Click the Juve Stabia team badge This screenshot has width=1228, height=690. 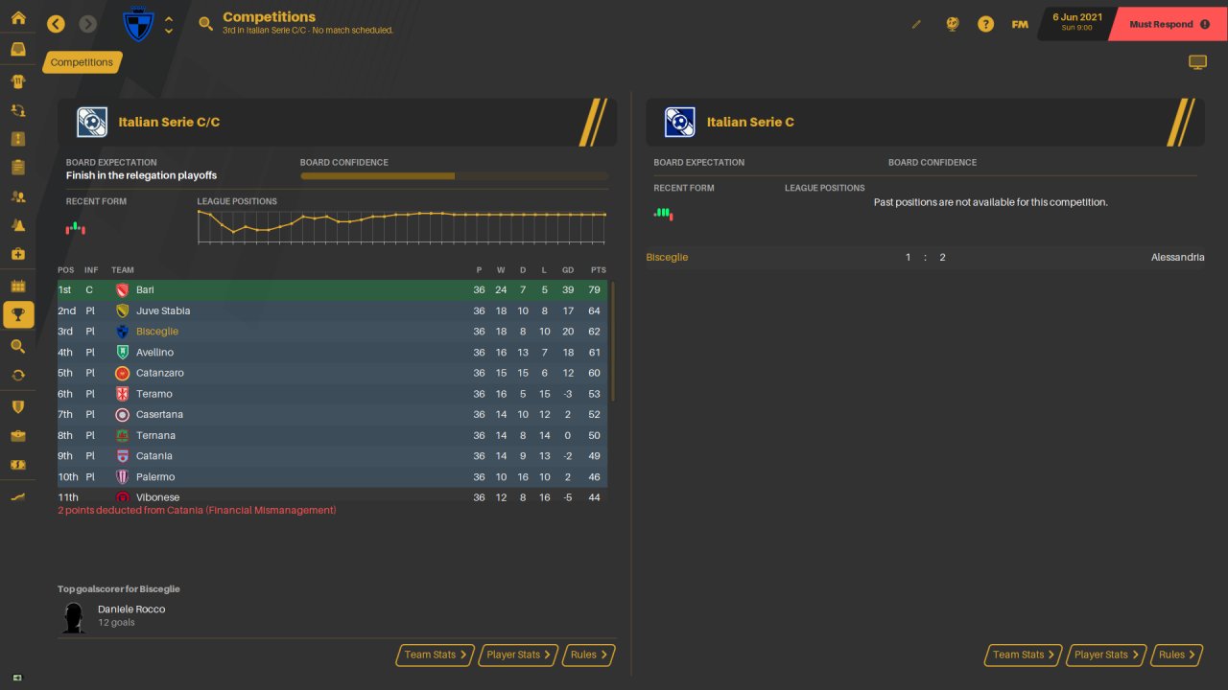tap(122, 310)
